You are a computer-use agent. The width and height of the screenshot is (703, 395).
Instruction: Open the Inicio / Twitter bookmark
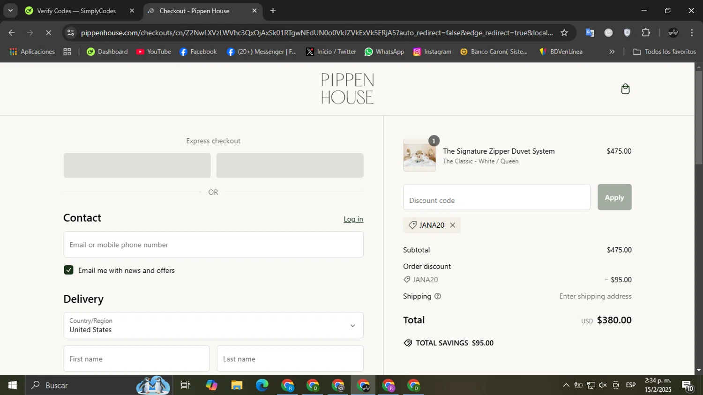331,52
